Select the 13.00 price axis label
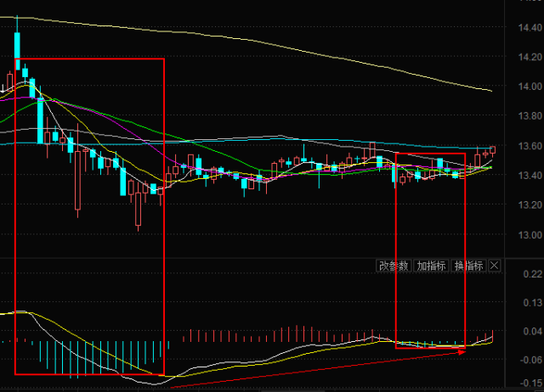Screen dimensions: 544x392 point(530,235)
